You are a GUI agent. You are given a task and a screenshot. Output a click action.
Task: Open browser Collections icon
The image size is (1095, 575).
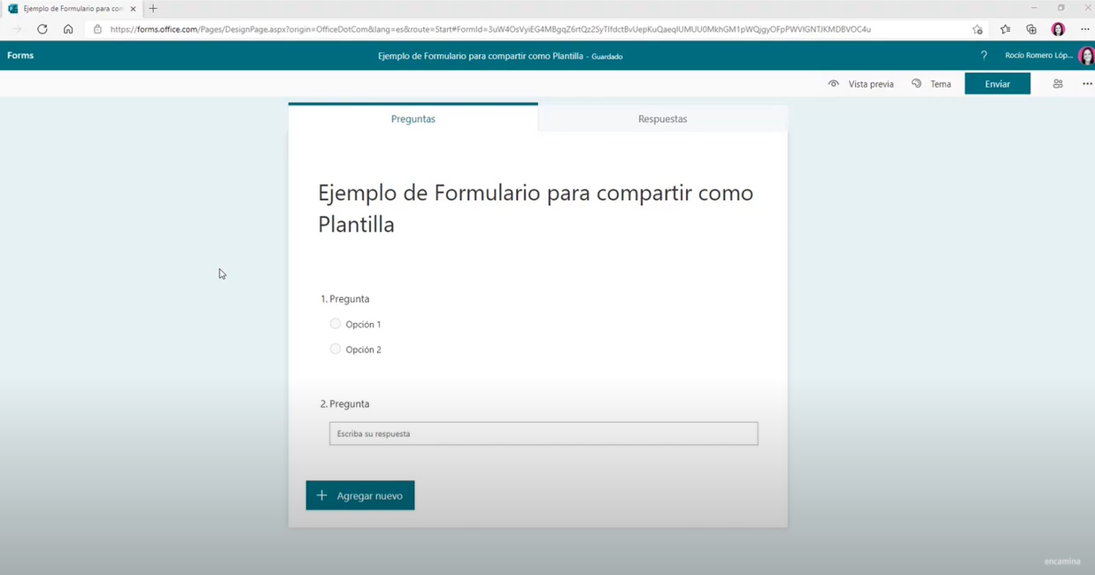coord(1030,29)
